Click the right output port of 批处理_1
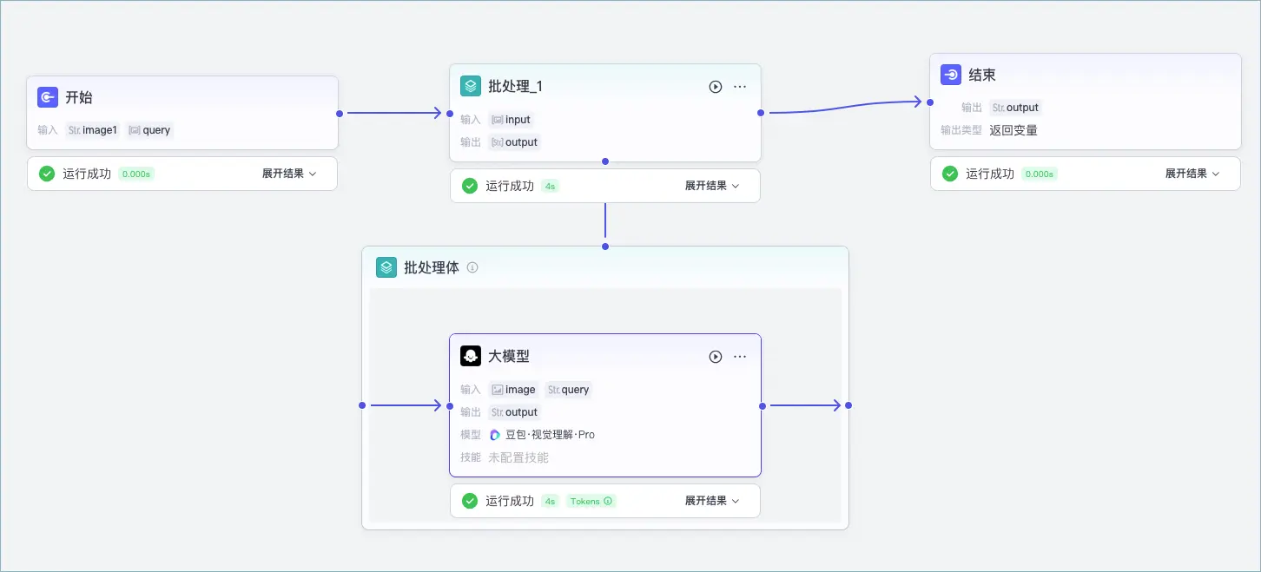Viewport: 1261px width, 572px height. pos(761,113)
